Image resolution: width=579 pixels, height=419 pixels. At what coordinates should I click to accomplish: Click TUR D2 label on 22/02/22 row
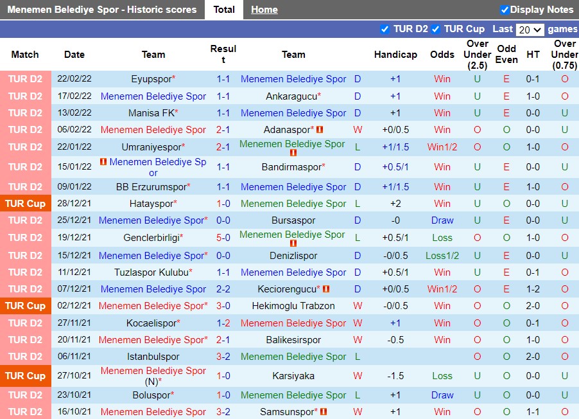pos(26,79)
